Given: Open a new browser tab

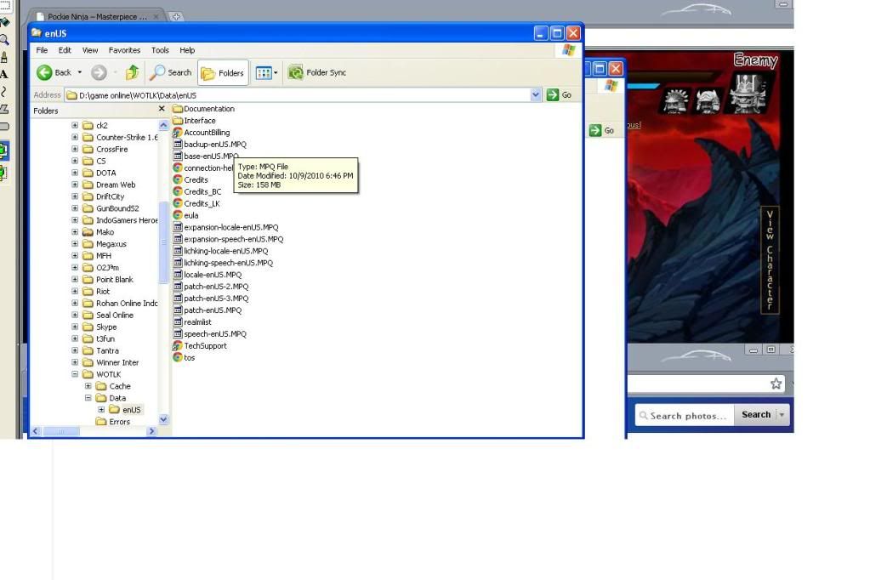Looking at the screenshot, I should 176,17.
